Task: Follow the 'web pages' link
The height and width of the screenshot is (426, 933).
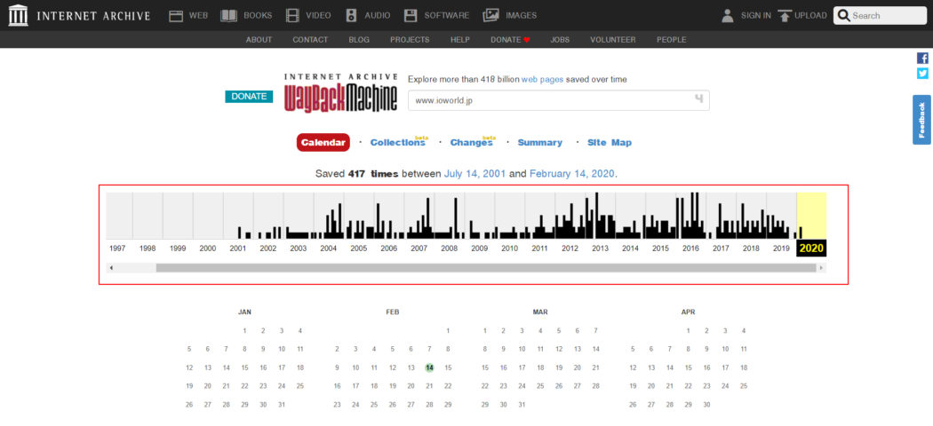Action: point(542,79)
